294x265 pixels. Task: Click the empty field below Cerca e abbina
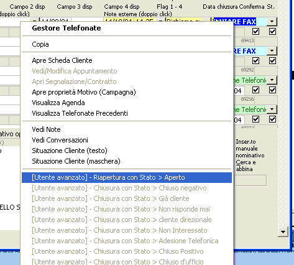(x=251, y=181)
